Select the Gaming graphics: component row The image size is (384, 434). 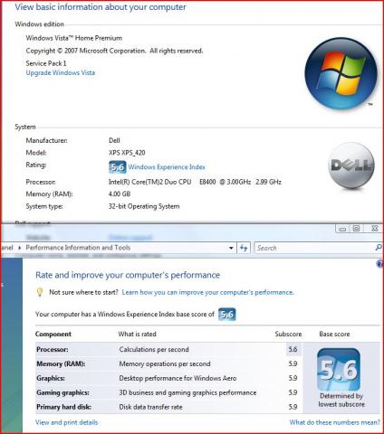(169, 392)
